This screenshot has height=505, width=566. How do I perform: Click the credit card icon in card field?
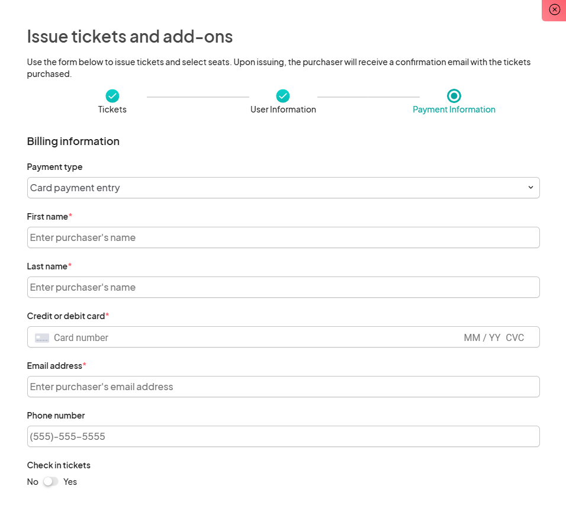click(x=42, y=337)
